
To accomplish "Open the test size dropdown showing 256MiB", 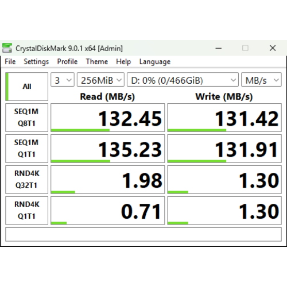I will pyautogui.click(x=100, y=80).
